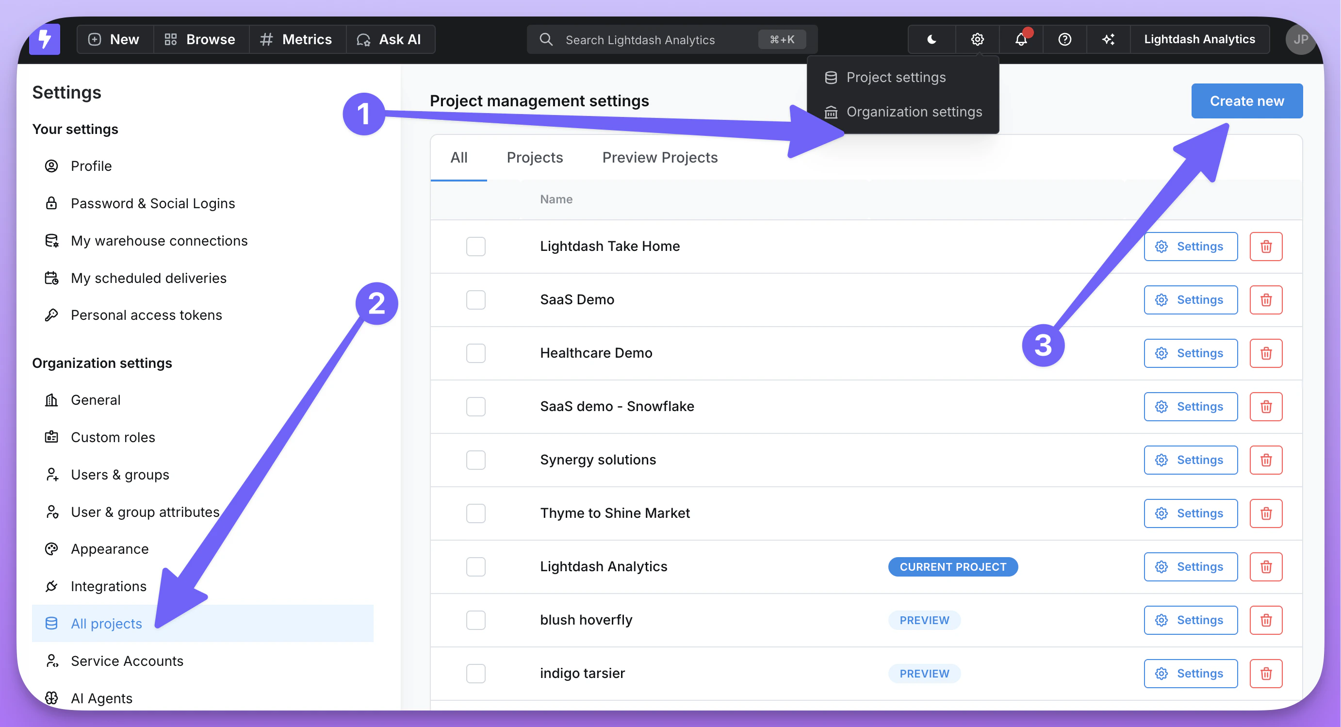This screenshot has height=727, width=1341.
Task: Open Ask AI from the top toolbar
Action: pyautogui.click(x=391, y=39)
